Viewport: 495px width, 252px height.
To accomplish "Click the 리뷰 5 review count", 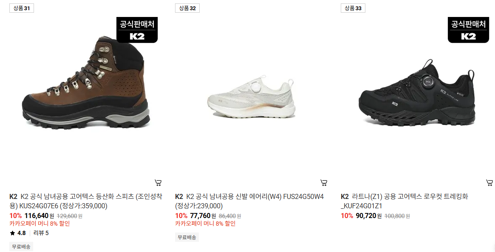I will (41, 233).
